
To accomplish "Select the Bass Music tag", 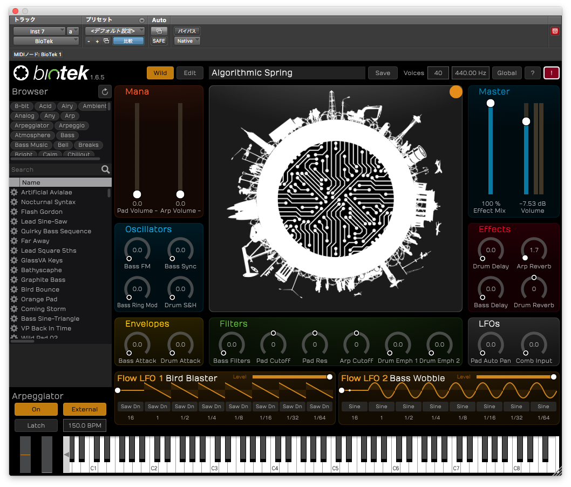I will [31, 145].
